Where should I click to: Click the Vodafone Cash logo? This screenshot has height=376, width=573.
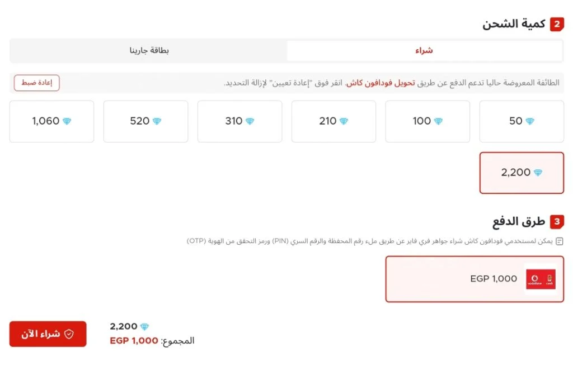click(541, 279)
